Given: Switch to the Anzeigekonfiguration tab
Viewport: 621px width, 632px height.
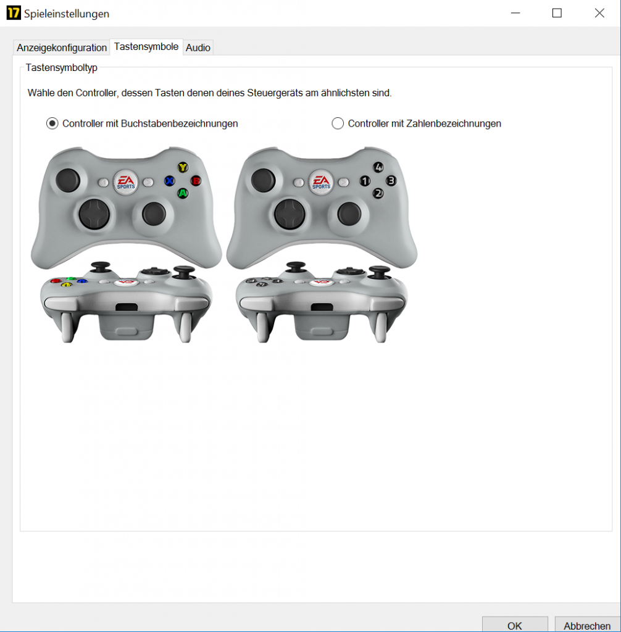Looking at the screenshot, I should pyautogui.click(x=62, y=48).
